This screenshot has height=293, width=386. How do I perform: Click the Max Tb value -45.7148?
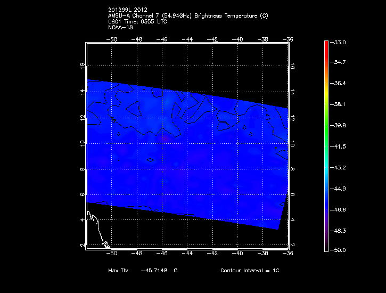(154, 271)
